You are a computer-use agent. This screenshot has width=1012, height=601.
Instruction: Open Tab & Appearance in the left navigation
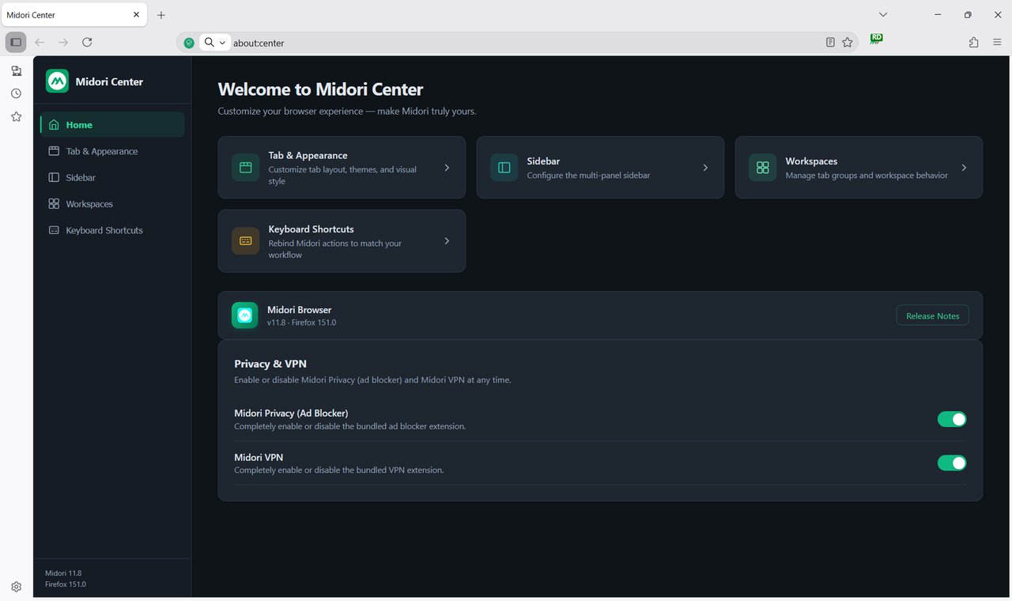(112, 151)
